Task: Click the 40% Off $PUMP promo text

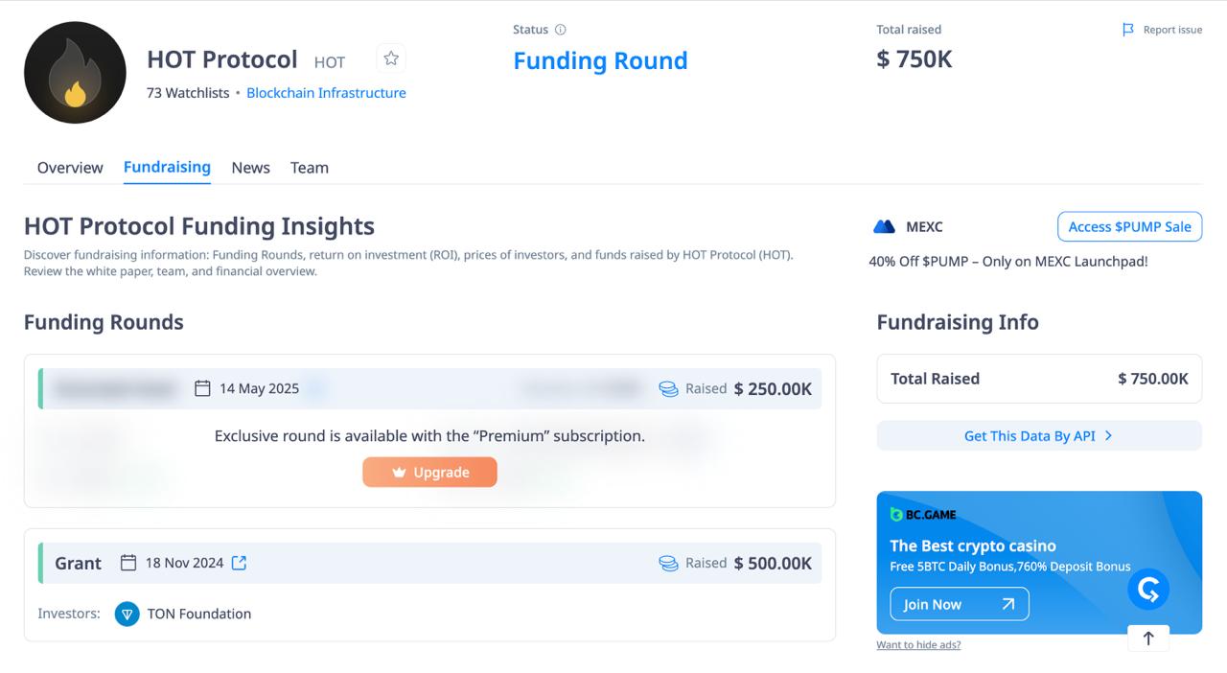Action: (1008, 261)
